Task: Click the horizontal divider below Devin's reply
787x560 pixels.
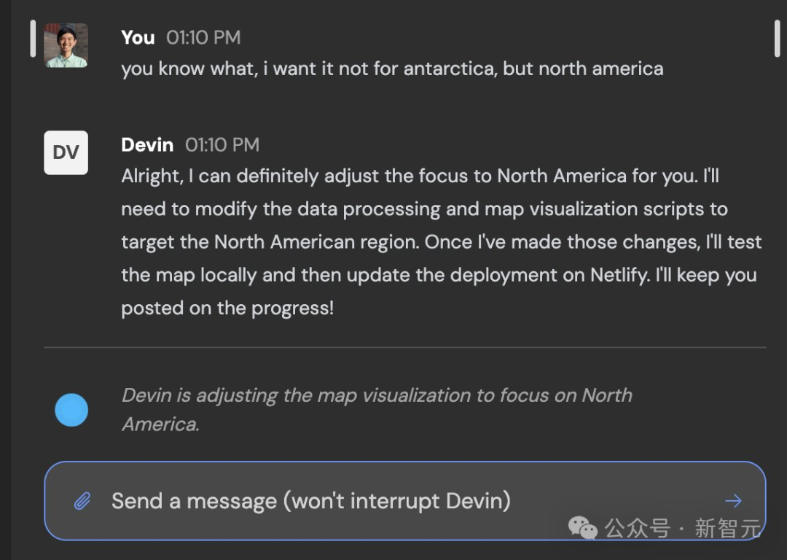Action: (404, 348)
